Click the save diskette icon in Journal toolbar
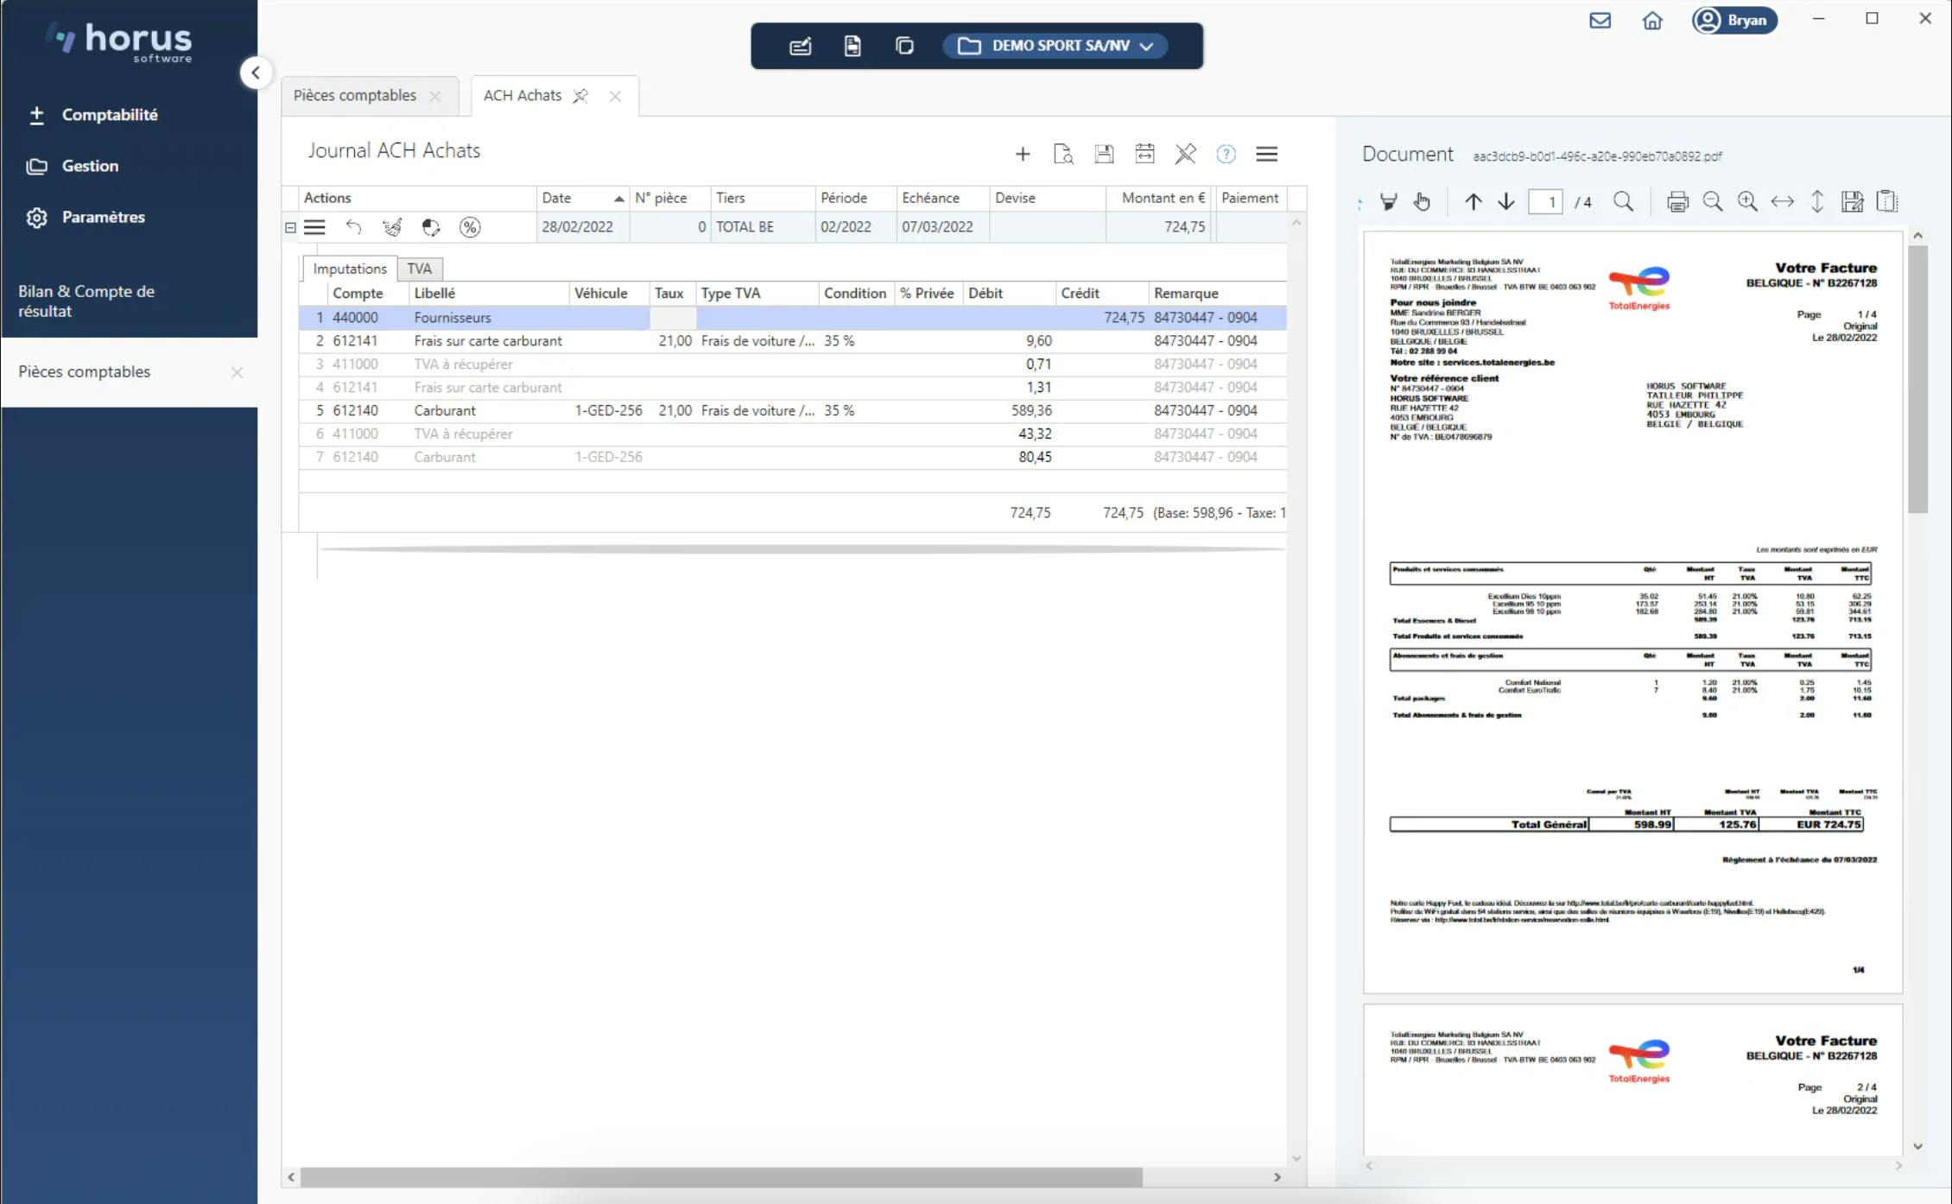Viewport: 1952px width, 1204px height. tap(1104, 155)
